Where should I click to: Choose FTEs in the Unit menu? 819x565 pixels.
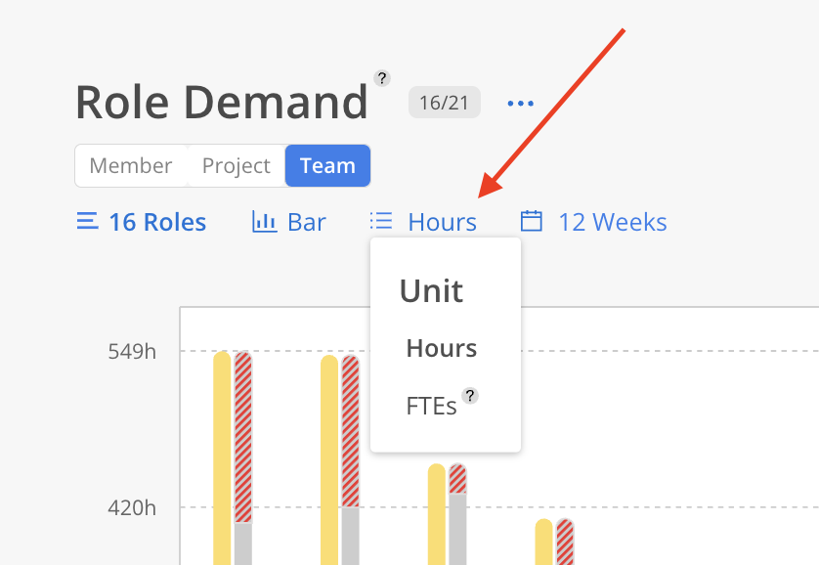pyautogui.click(x=431, y=407)
